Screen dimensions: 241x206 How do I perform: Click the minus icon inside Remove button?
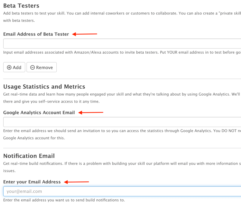click(x=33, y=67)
